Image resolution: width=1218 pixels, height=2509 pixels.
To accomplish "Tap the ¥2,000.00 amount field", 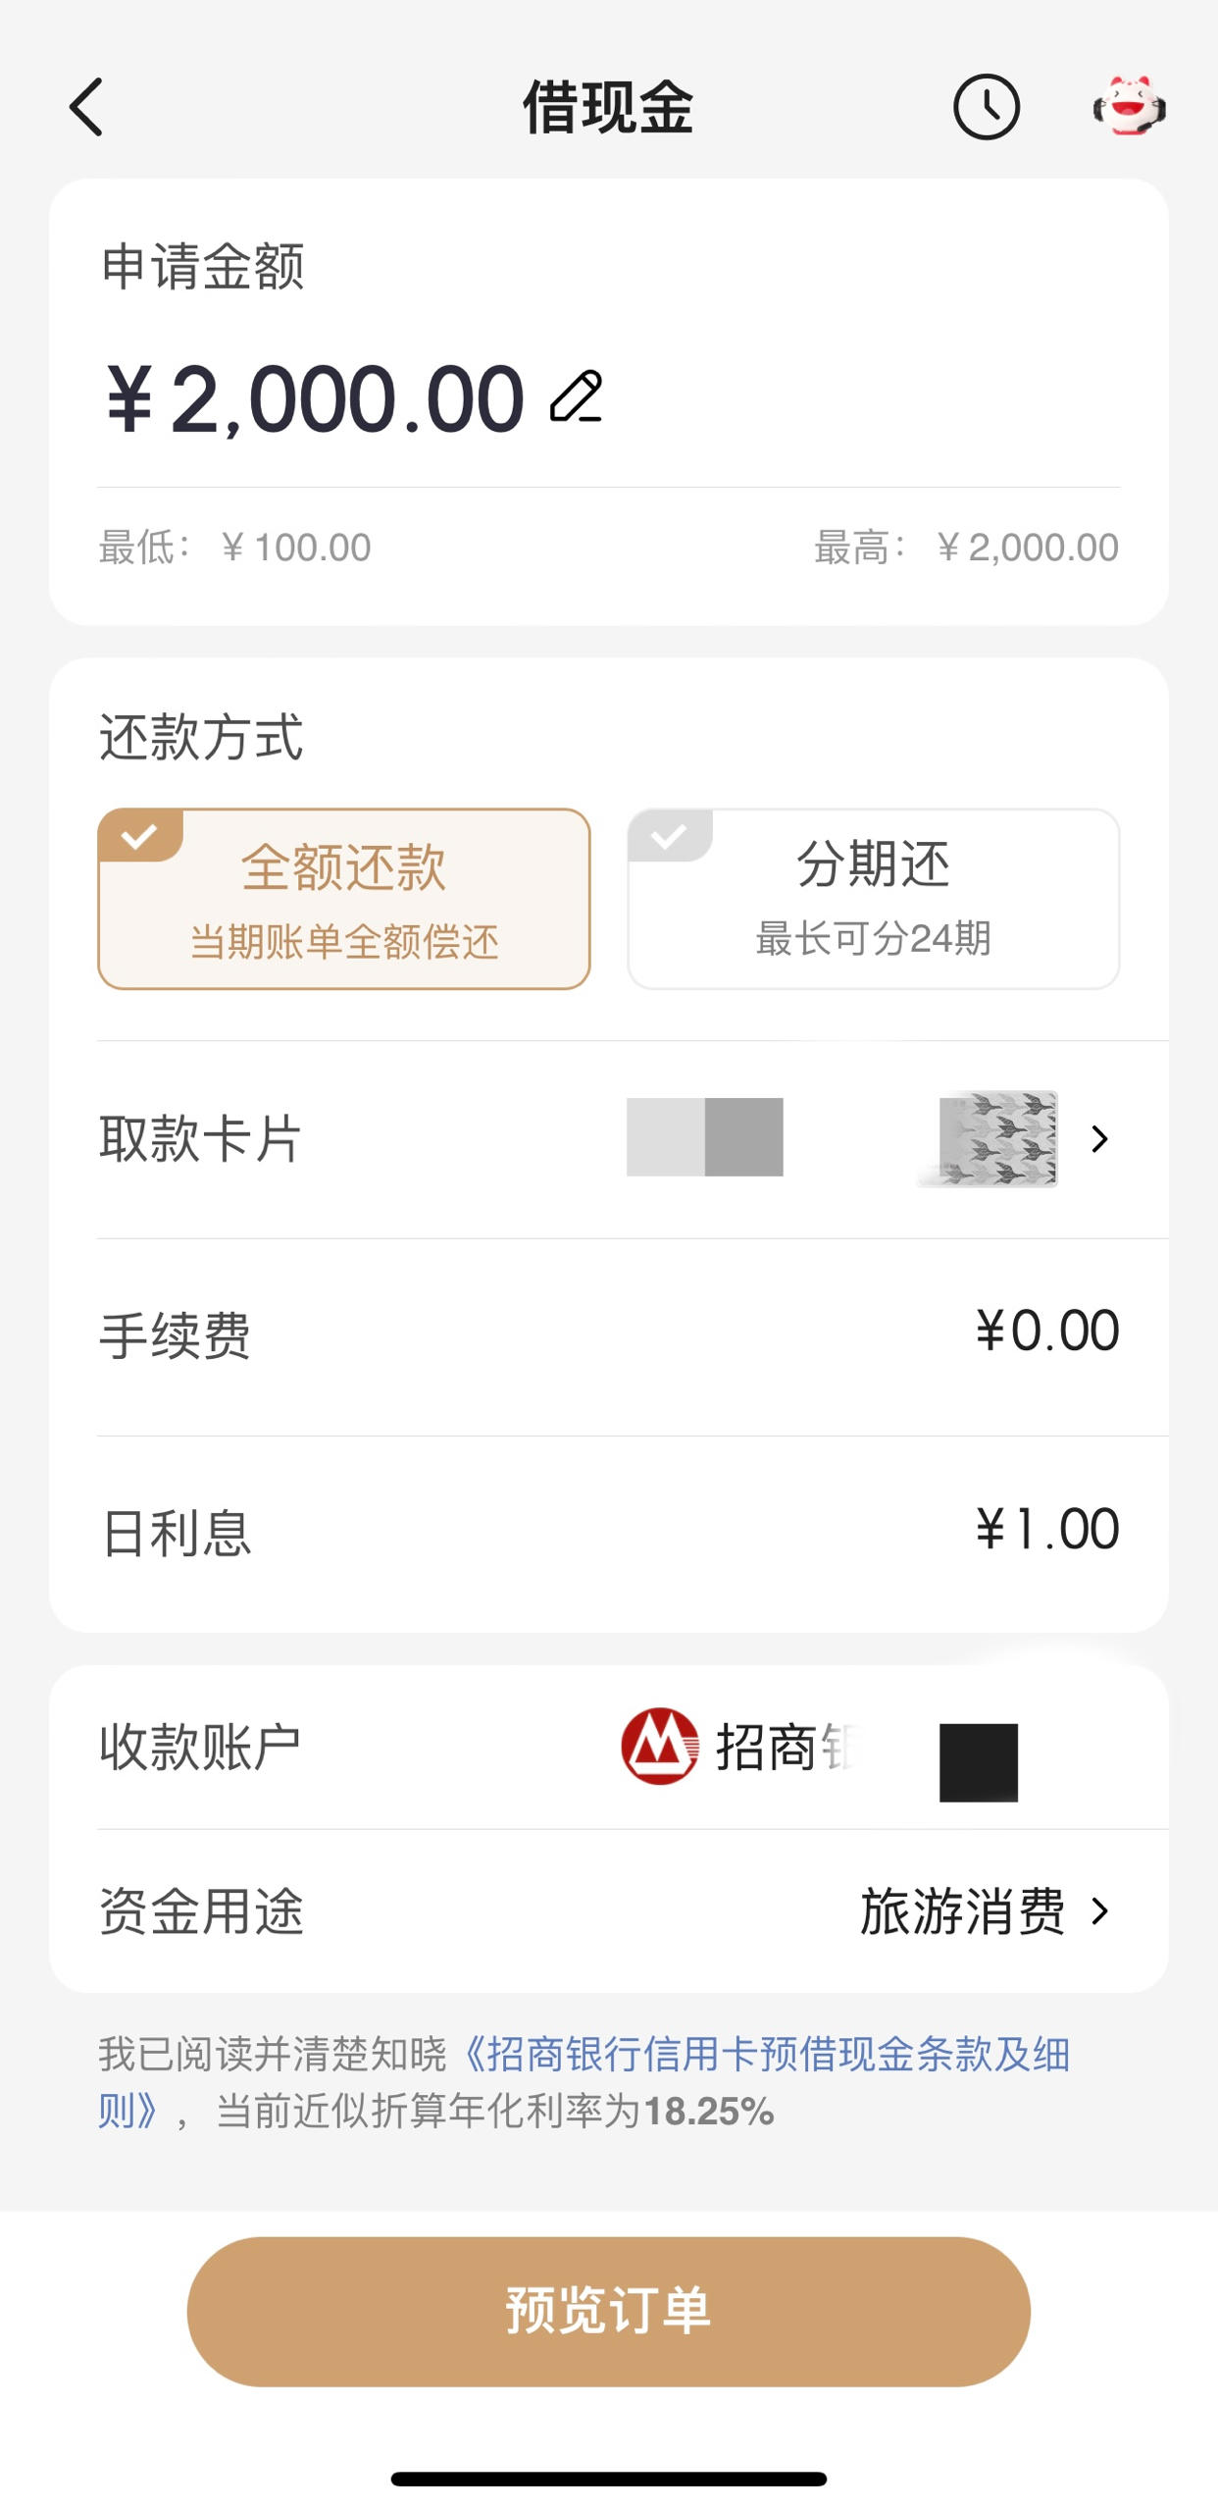I will coord(316,398).
